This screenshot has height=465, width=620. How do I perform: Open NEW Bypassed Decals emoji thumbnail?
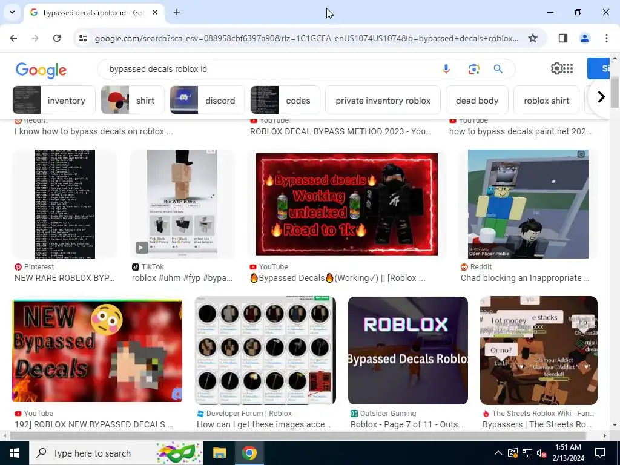tap(97, 351)
